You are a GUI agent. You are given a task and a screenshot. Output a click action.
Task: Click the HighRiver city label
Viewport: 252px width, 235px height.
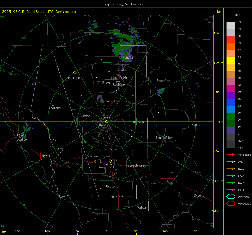coord(116,196)
